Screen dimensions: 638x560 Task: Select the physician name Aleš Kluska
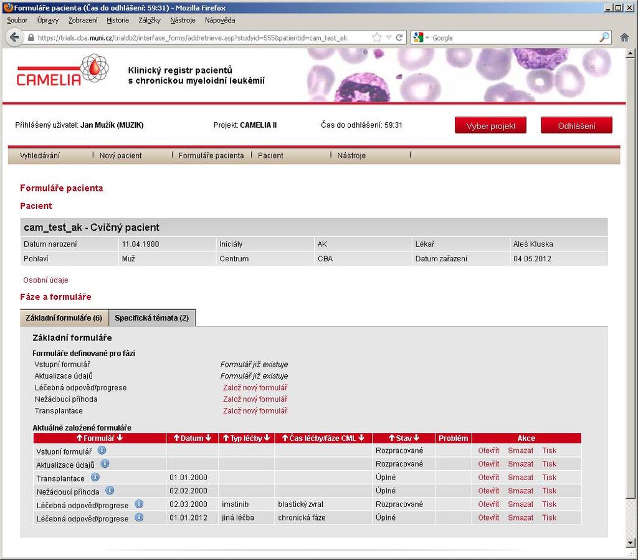coord(533,244)
